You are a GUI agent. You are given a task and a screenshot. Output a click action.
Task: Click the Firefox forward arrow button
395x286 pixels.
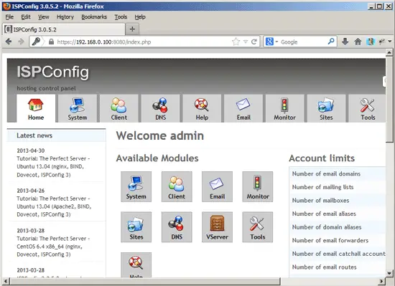pyautogui.click(x=21, y=42)
